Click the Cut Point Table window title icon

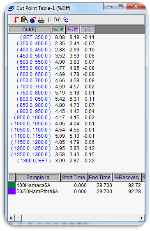coord(11,8)
